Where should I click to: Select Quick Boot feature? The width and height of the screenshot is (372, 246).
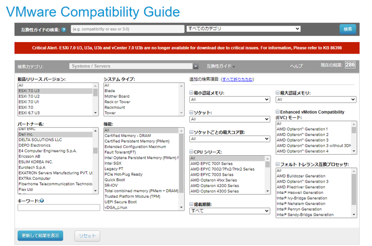coord(142,180)
